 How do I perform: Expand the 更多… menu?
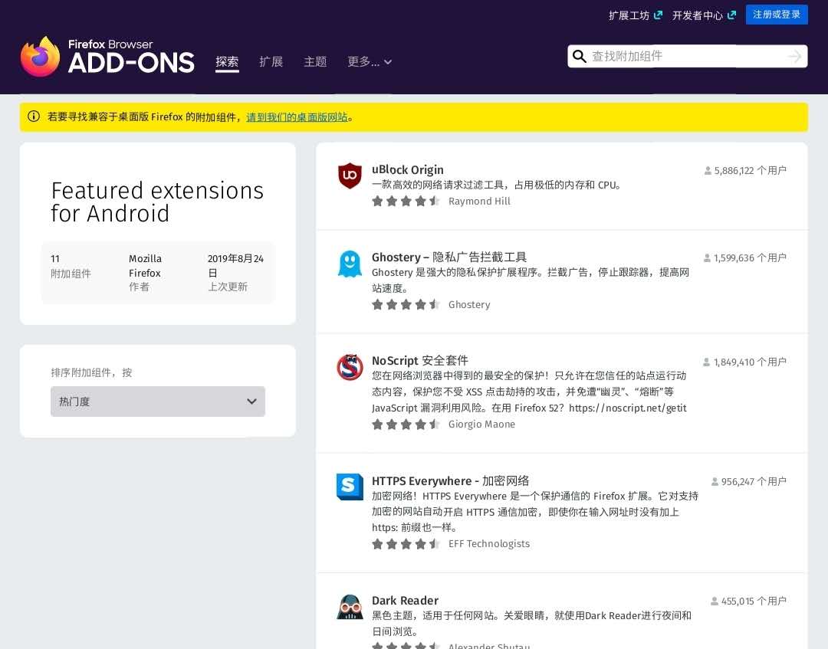tap(369, 62)
